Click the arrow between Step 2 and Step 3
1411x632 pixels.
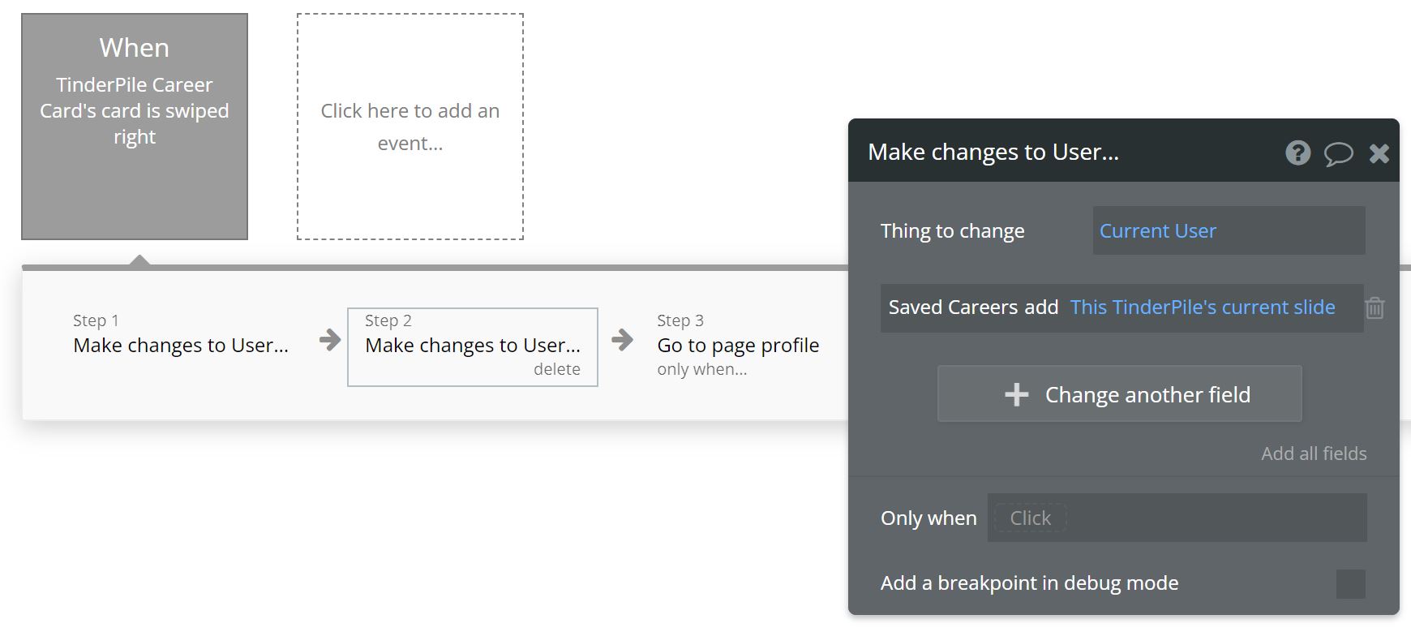[622, 339]
